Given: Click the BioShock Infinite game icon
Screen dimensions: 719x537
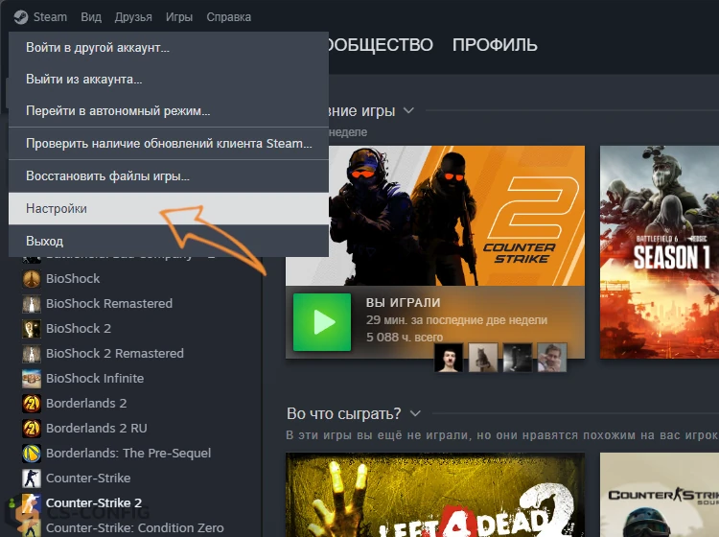Looking at the screenshot, I should 32,378.
